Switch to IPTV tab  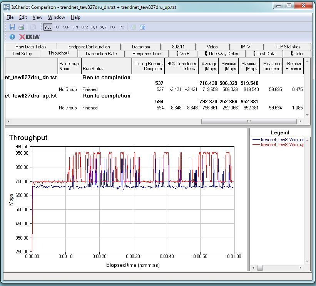(246, 46)
